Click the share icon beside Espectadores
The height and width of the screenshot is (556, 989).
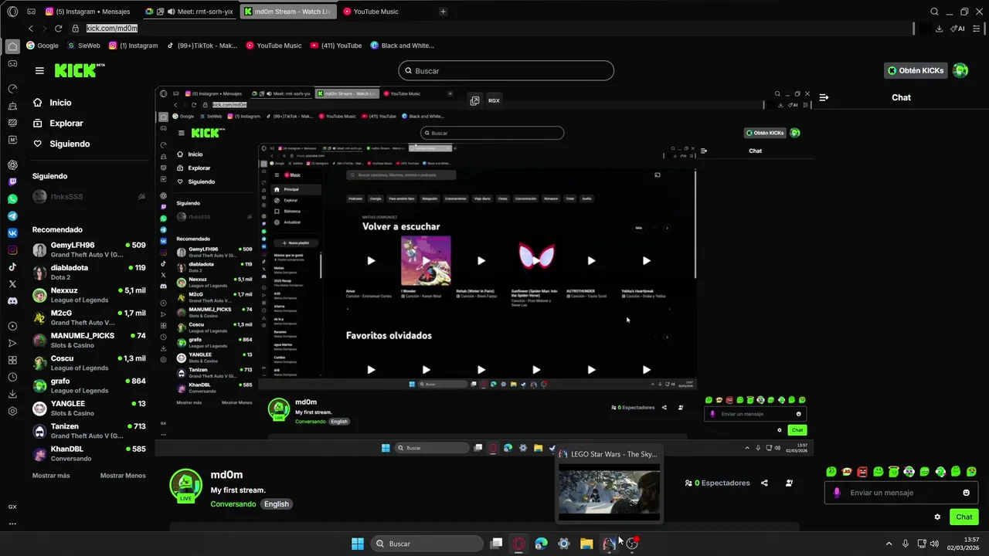point(764,483)
